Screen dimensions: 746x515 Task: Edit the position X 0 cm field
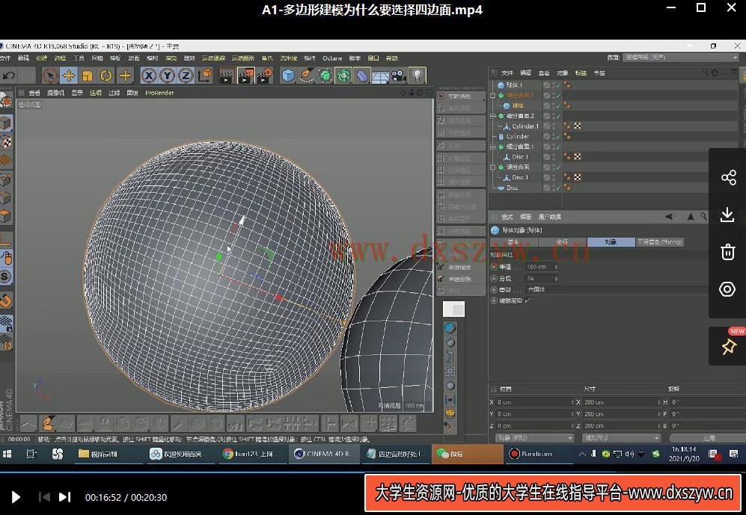click(x=536, y=402)
